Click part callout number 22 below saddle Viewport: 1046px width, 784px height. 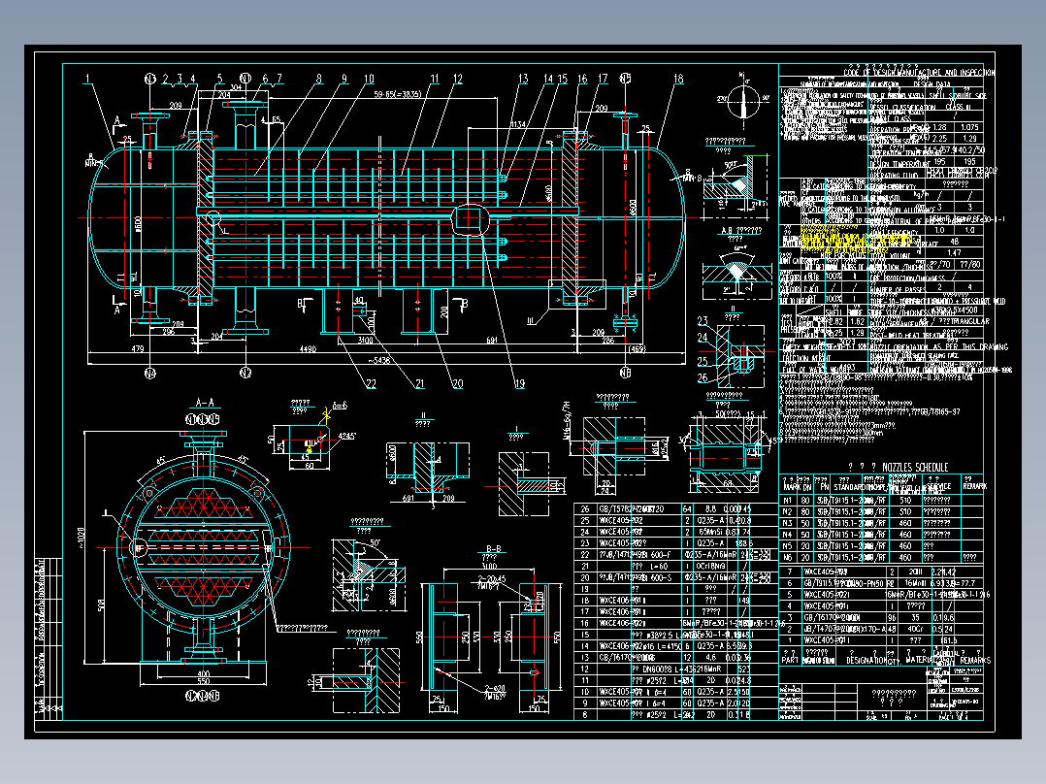(371, 383)
